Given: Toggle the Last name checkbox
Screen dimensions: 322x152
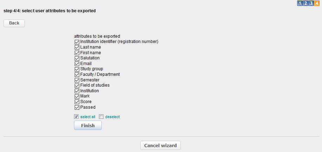Looking at the screenshot, I should click(x=77, y=47).
